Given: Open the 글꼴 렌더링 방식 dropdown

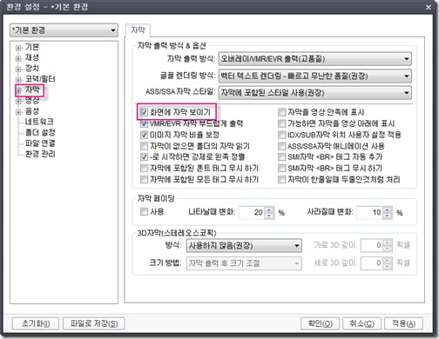Looking at the screenshot, I should point(315,76).
